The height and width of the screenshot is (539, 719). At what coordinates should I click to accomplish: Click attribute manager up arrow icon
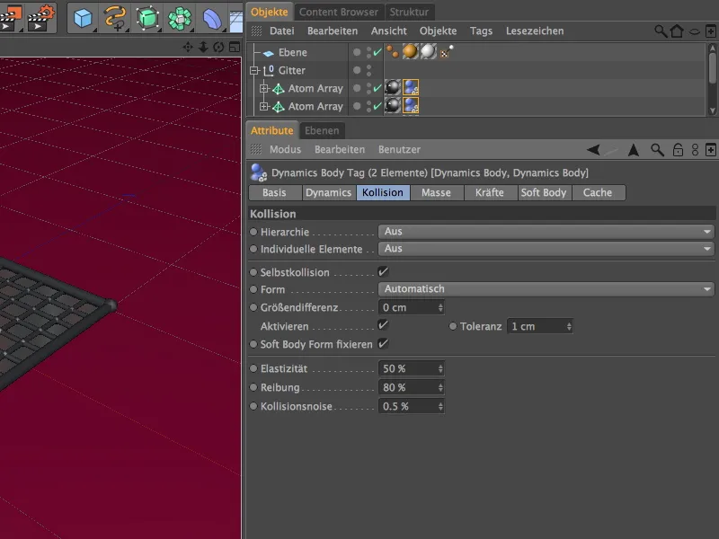634,150
